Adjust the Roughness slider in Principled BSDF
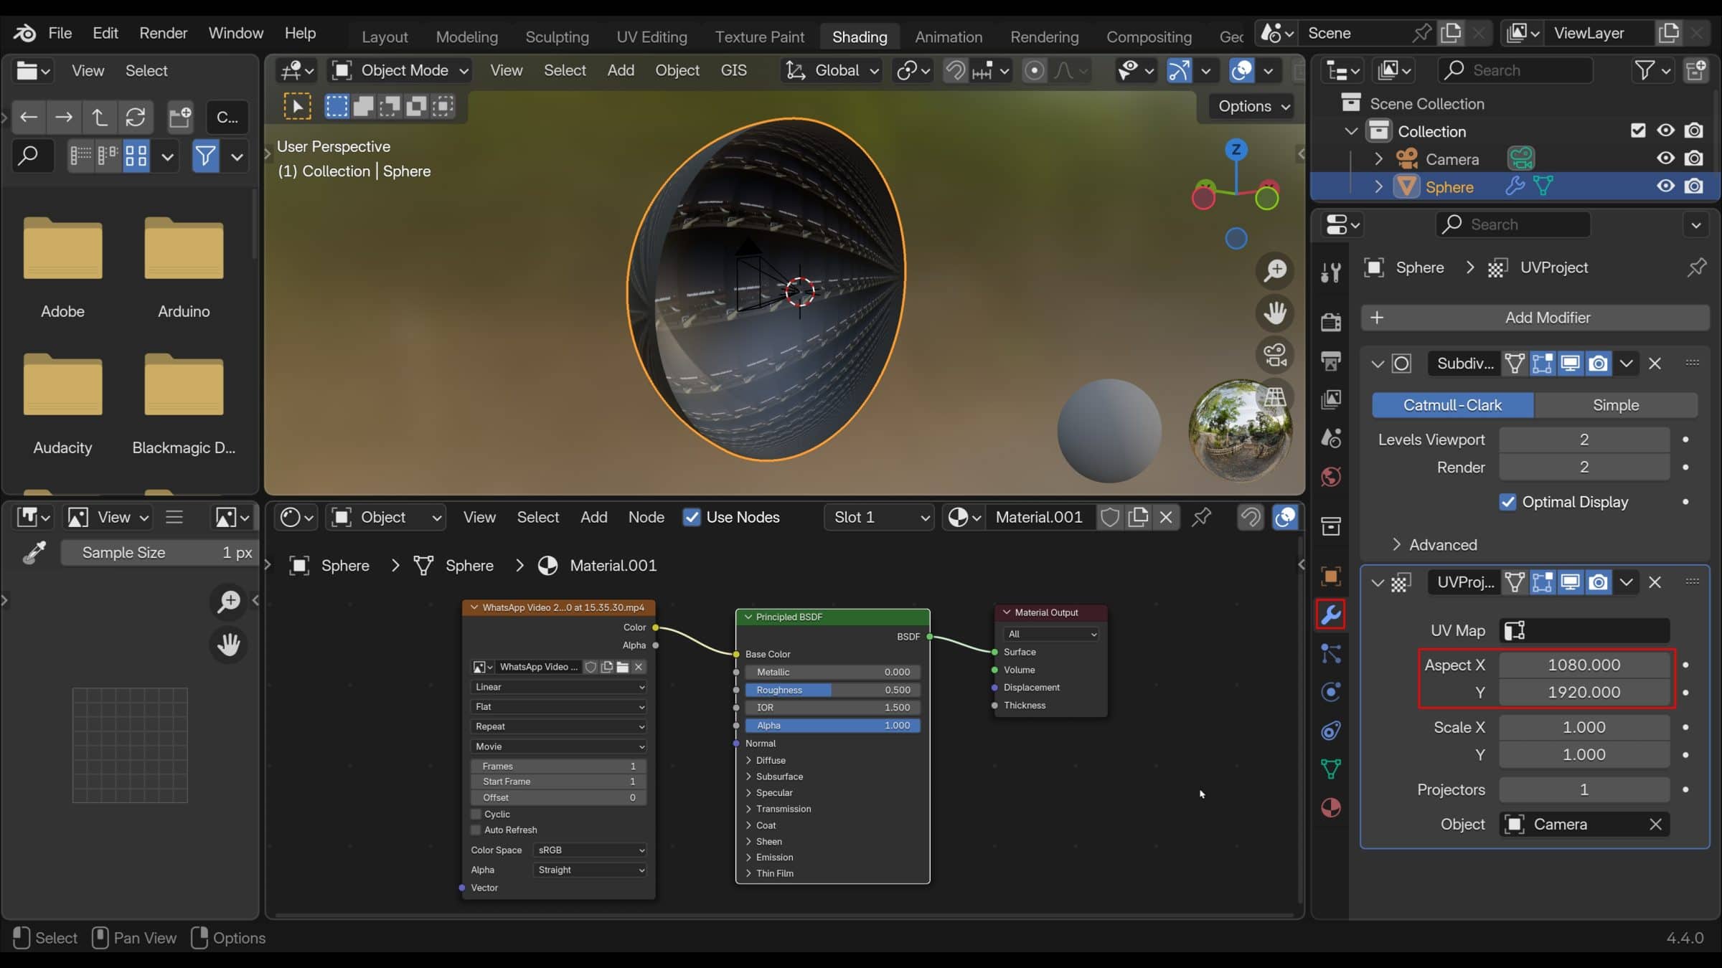 pyautogui.click(x=832, y=690)
